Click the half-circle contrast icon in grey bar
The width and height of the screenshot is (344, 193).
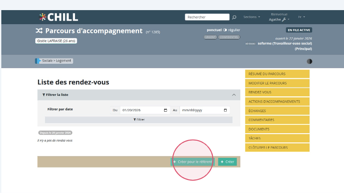point(309,62)
